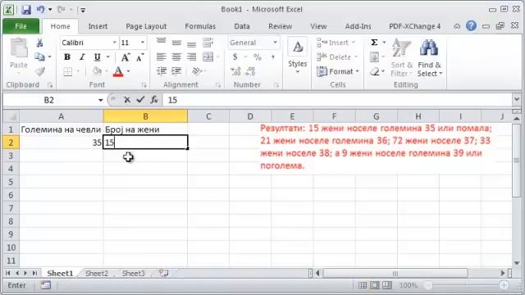Screen dimensions: 525x295
Task: Open the Name Box dropdown arrow
Action: tap(100, 100)
